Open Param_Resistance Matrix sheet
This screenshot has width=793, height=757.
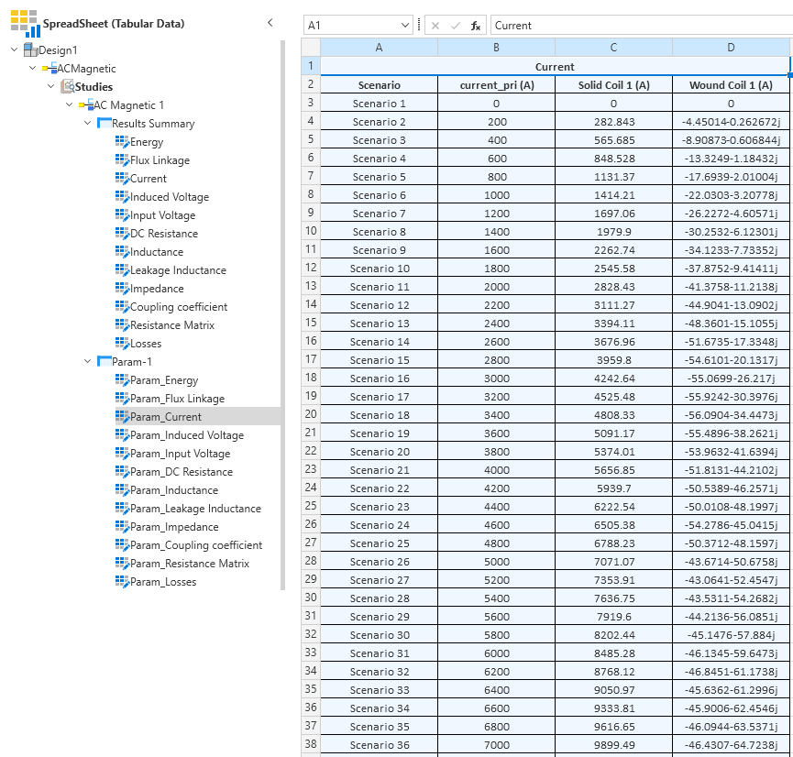coord(190,564)
